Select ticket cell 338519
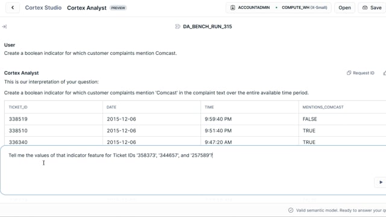 18,119
